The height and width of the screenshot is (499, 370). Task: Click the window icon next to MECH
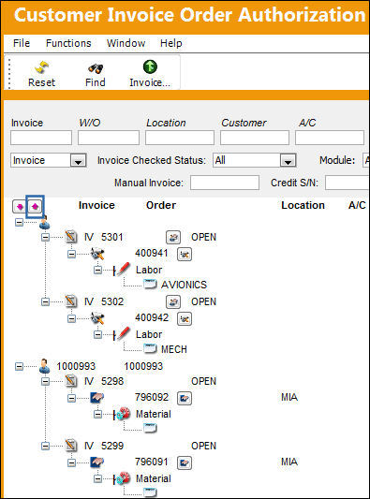[x=150, y=348]
